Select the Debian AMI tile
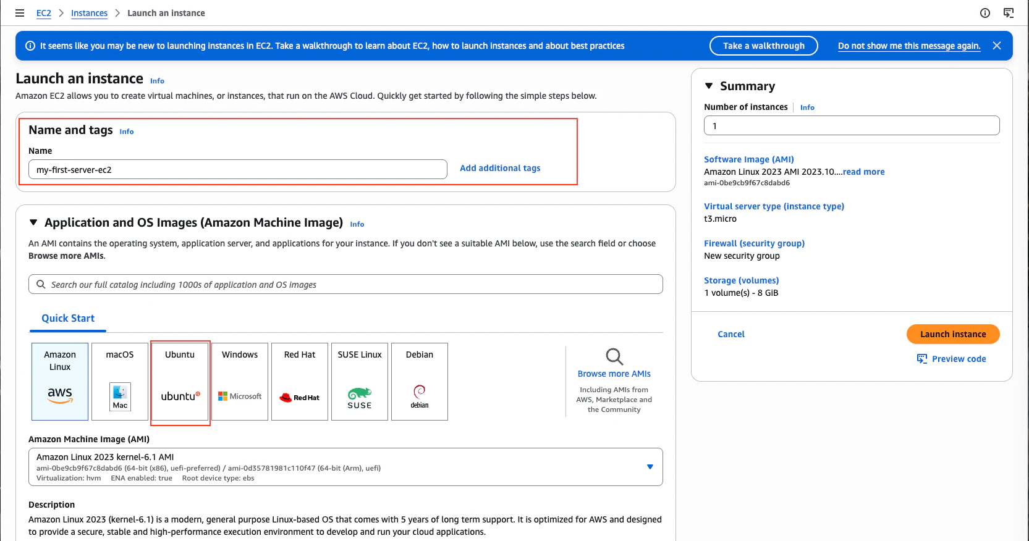 tap(420, 382)
